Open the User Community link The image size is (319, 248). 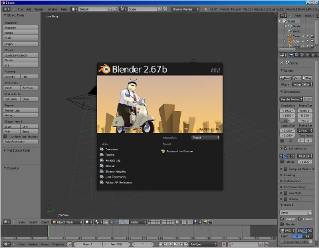[x=113, y=177]
